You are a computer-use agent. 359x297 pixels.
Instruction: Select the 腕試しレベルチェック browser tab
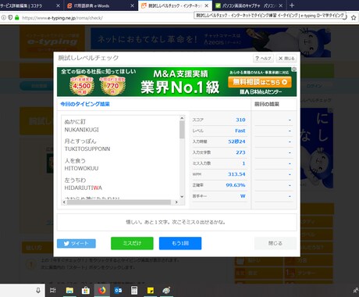click(x=175, y=5)
